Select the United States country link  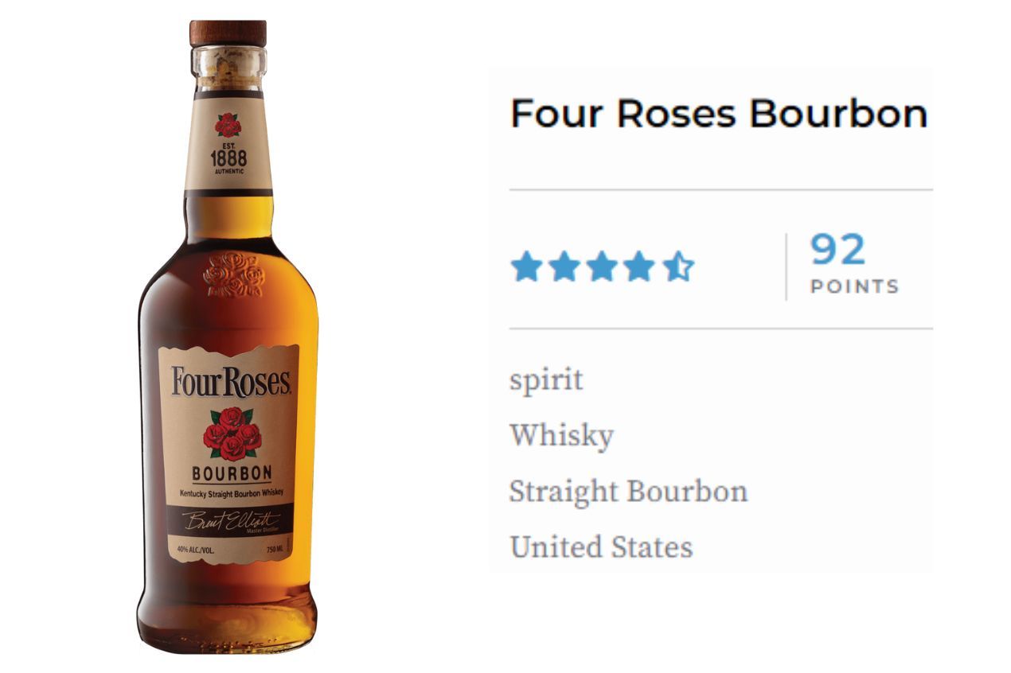coord(601,547)
